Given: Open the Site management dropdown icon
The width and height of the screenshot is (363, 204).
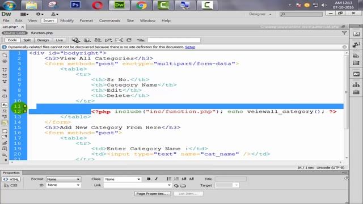Looking at the screenshot, I should 54,14.
